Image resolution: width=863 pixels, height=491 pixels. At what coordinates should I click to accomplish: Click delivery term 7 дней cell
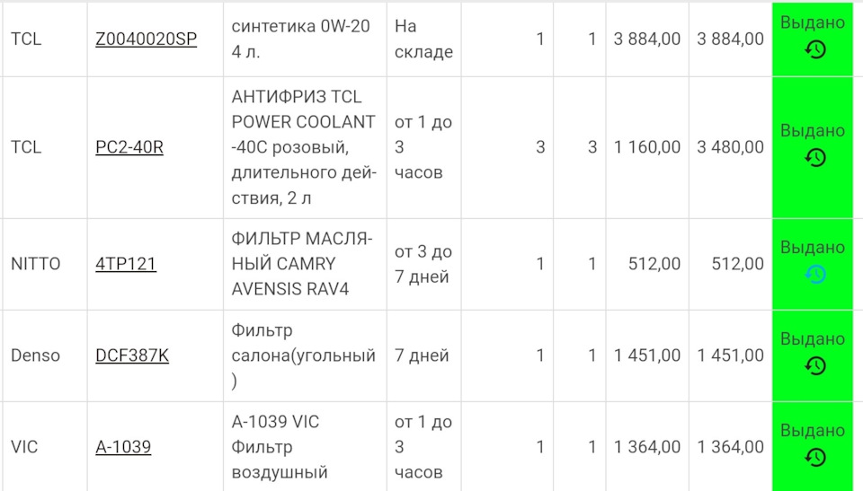point(422,355)
